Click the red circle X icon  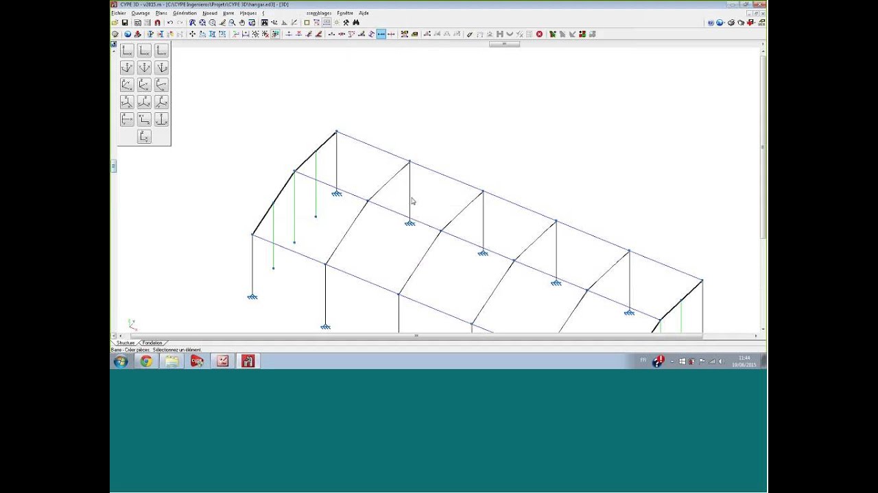[539, 34]
